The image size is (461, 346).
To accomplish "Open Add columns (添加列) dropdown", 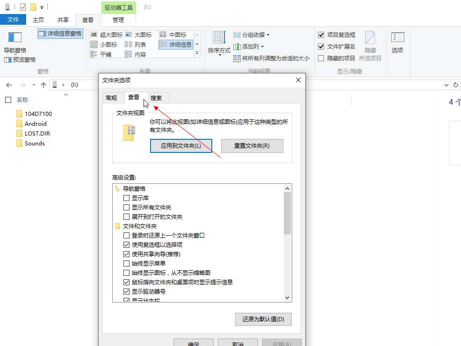I will (248, 46).
